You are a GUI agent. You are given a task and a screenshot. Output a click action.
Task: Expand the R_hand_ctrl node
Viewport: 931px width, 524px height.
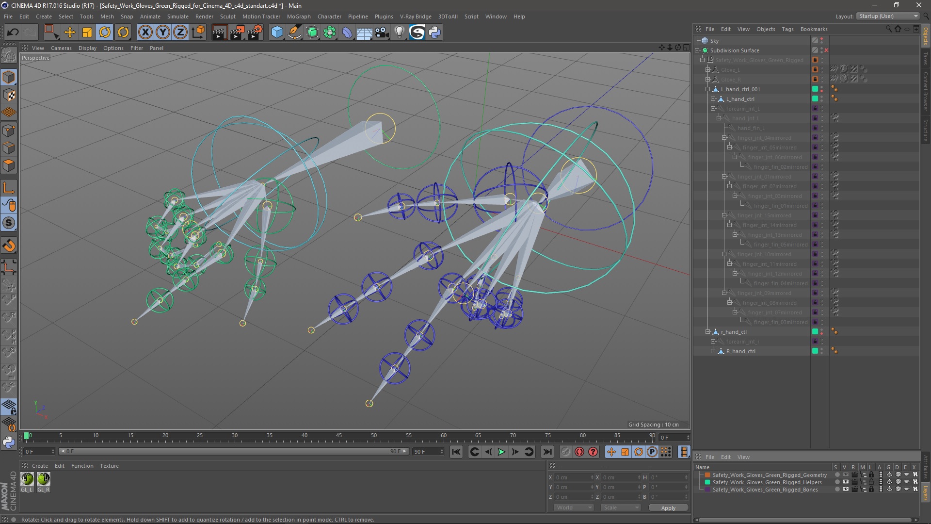pos(713,351)
